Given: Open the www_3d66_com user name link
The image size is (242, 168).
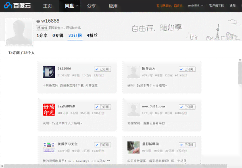Looking at the screenshot, I should click(x=154, y=106).
